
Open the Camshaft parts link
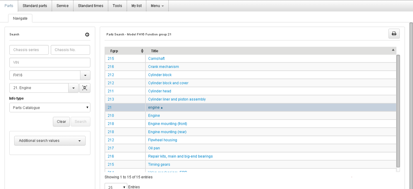tap(156, 59)
